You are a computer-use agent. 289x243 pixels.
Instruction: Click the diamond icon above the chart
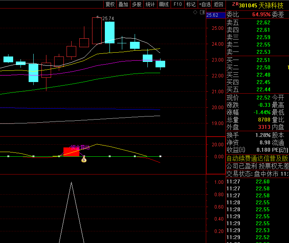[x=195, y=12]
